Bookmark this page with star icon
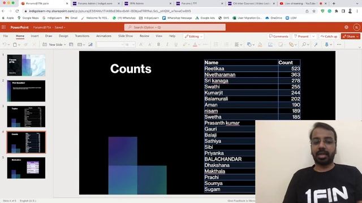Image resolution: width=362 pixels, height=203 pixels. (314, 11)
